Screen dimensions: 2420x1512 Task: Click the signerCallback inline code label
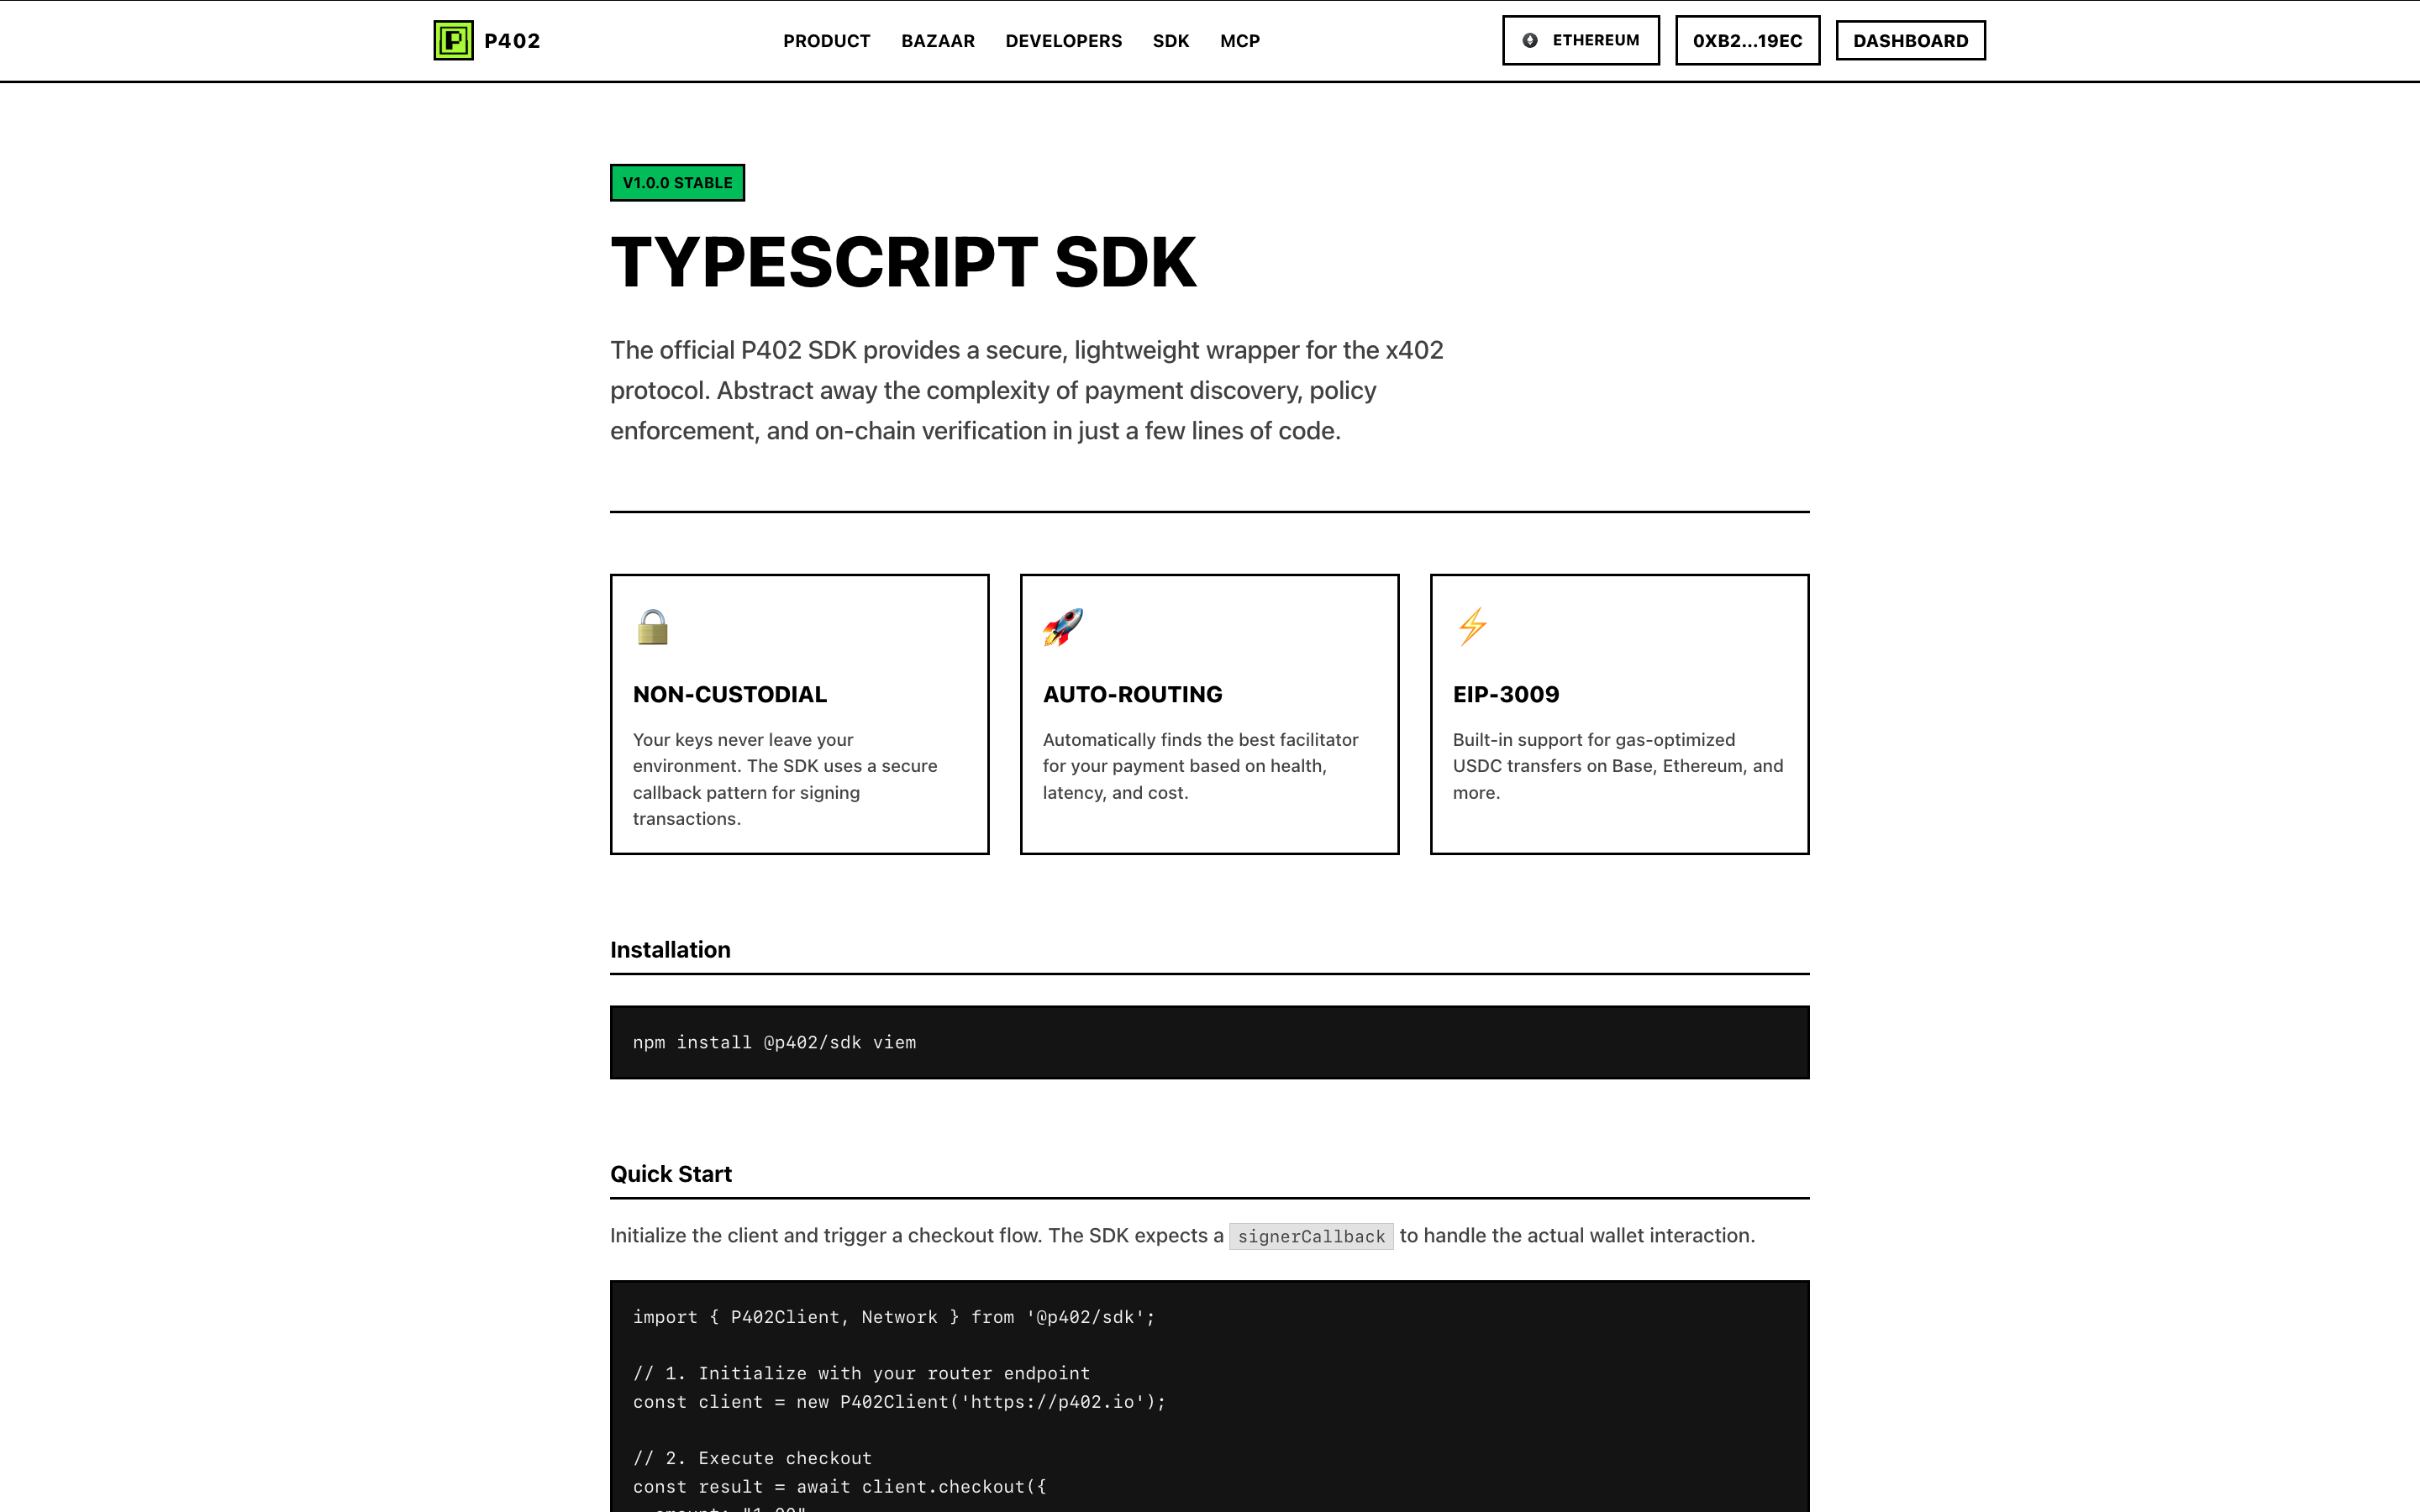pos(1310,1237)
